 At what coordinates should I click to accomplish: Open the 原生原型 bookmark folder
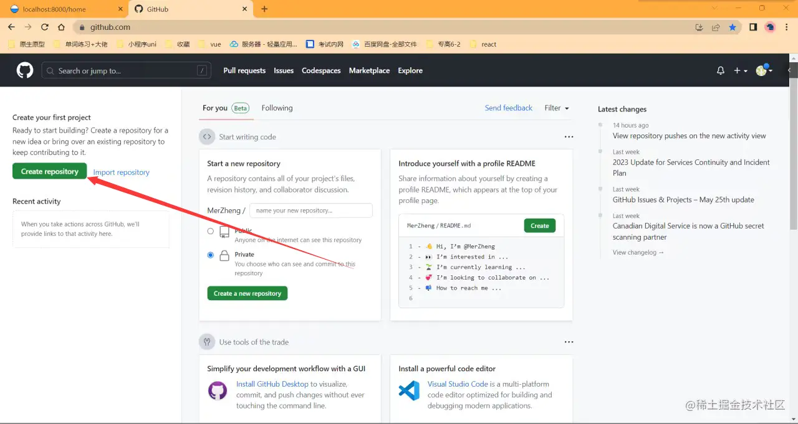27,44
